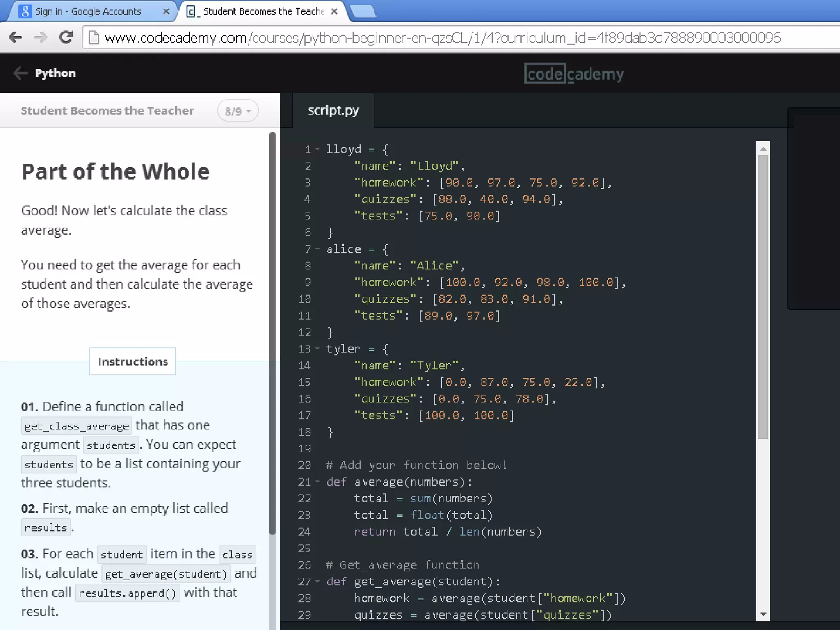This screenshot has width=840, height=630.
Task: Click the "name": "Alice" line in the editor
Action: 409,266
